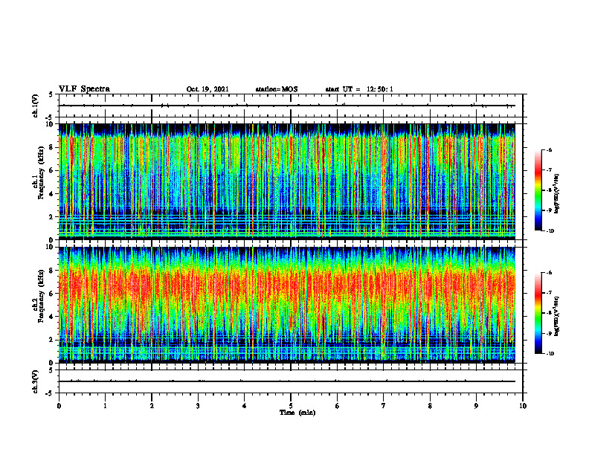The width and height of the screenshot is (589, 455).
Task: Click the "Time (min)" axis label
Action: tap(297, 413)
